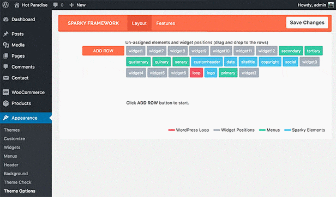Screen dimensions: 336x197
Task: Select the Layout tab
Action: (139, 23)
